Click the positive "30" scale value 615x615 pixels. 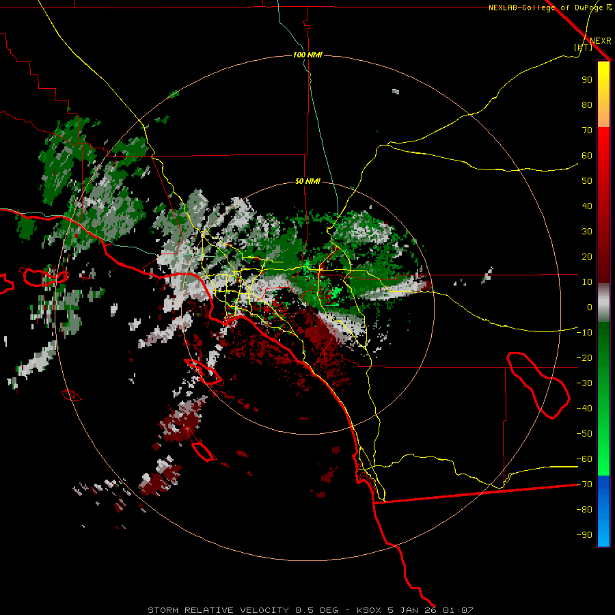tap(587, 232)
